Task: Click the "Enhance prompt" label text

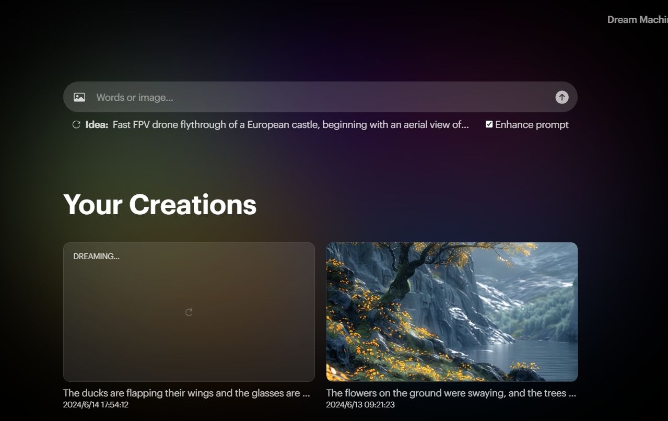Action: pyautogui.click(x=532, y=125)
